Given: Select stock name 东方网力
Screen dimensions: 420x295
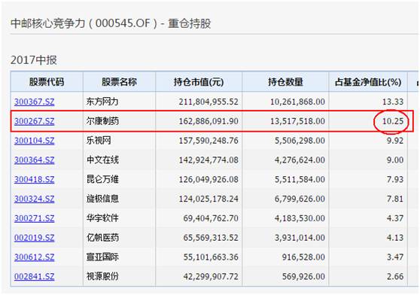Looking at the screenshot, I should [x=102, y=102].
